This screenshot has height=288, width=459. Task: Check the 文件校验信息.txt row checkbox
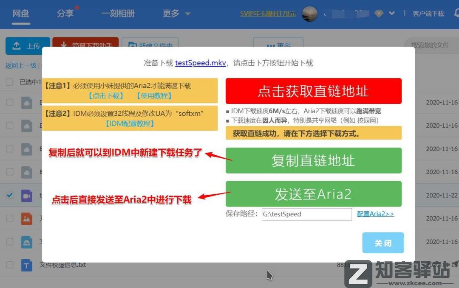click(9, 265)
